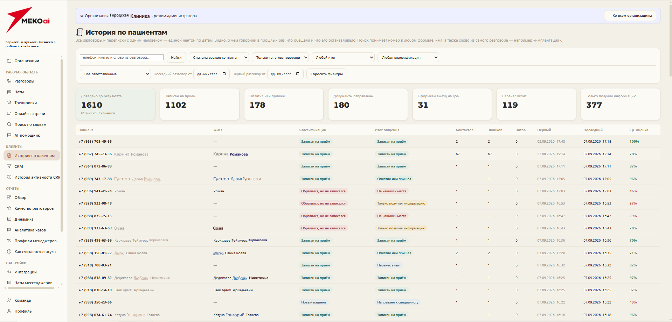Select the Записан на приём 1102 card
Image resolution: width=672 pixels, height=322 pixels.
tap(200, 104)
